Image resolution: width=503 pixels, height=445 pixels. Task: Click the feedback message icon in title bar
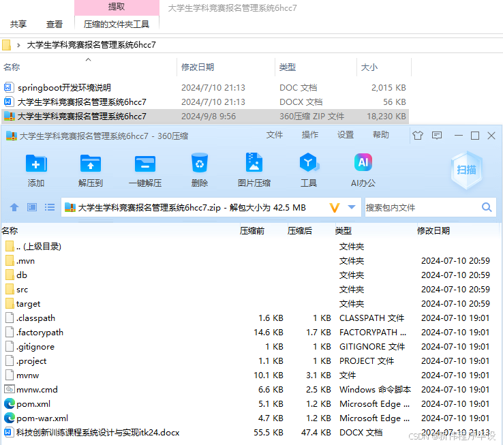tap(437, 136)
